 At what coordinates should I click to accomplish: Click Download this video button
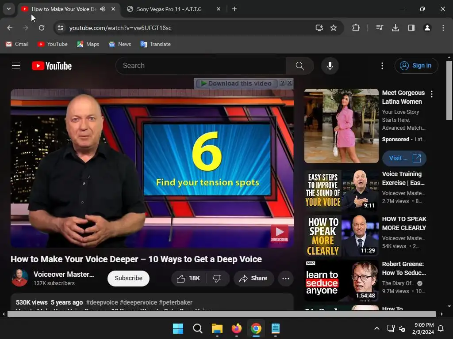(236, 83)
